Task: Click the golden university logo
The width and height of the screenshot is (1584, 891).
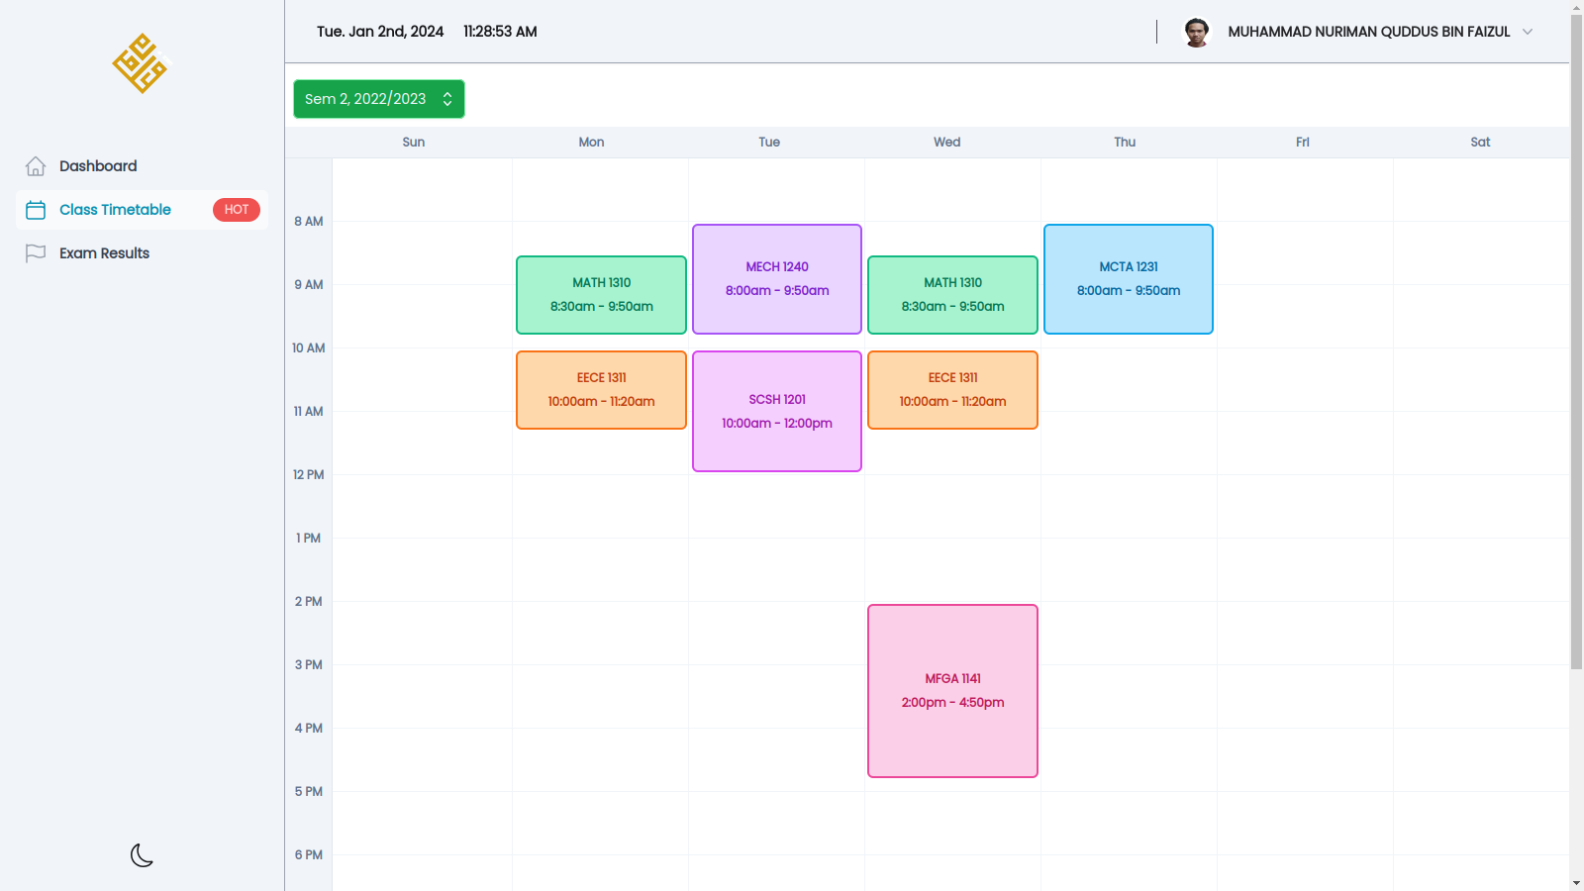Action: pyautogui.click(x=141, y=63)
